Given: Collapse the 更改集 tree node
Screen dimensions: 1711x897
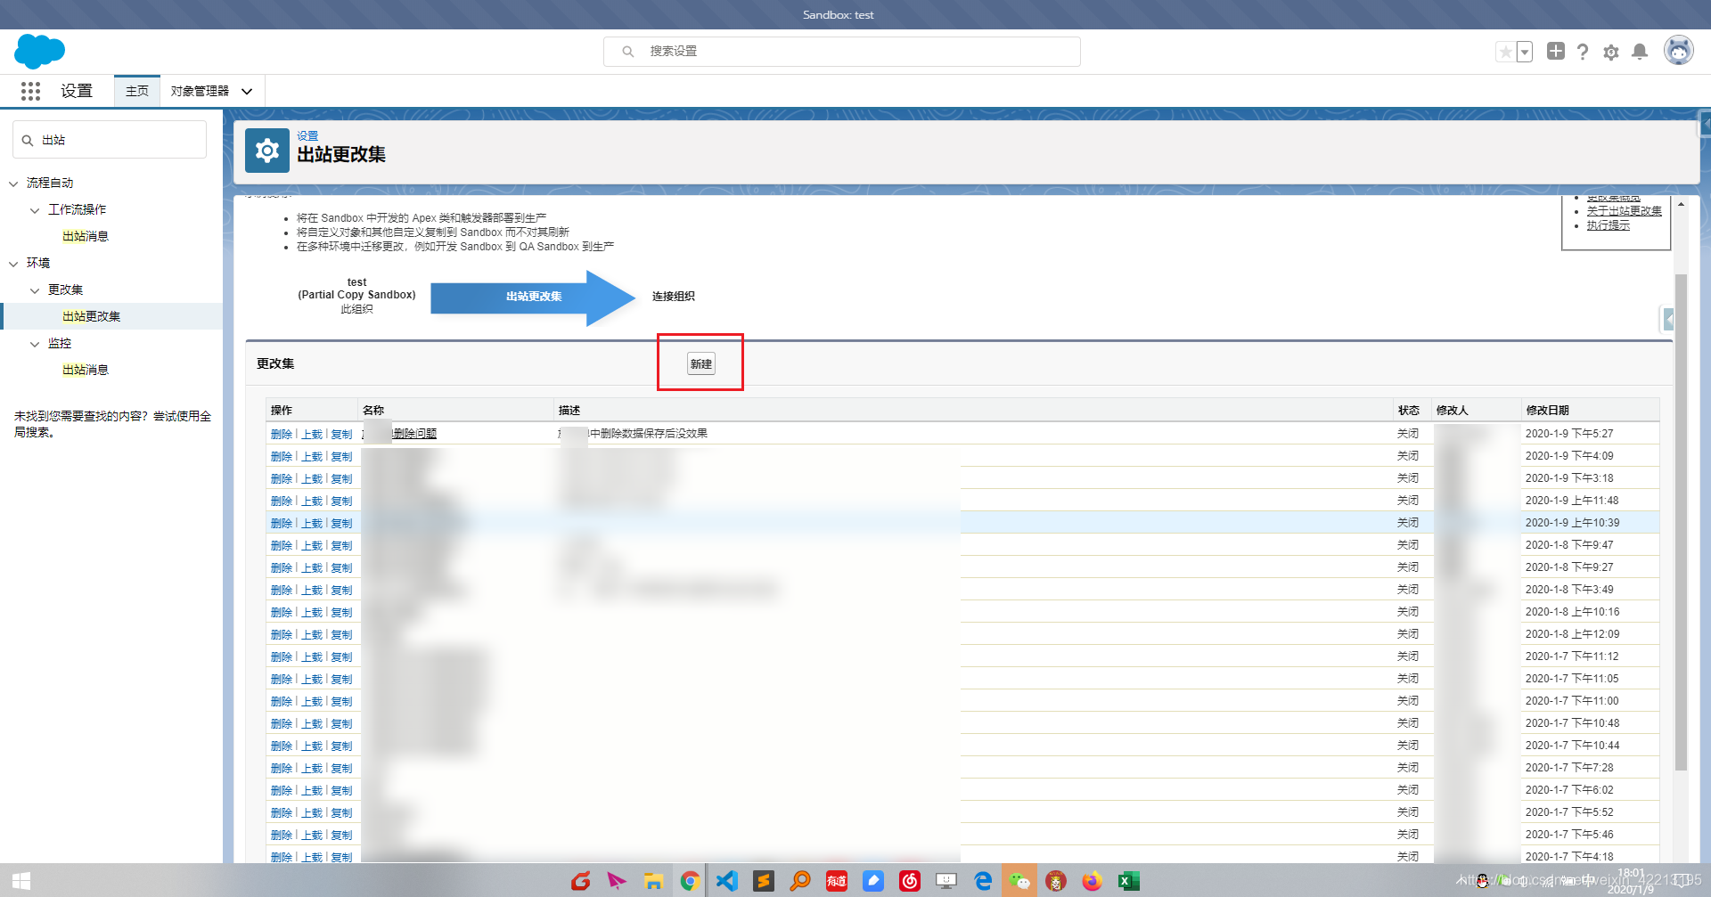Looking at the screenshot, I should click(x=35, y=290).
